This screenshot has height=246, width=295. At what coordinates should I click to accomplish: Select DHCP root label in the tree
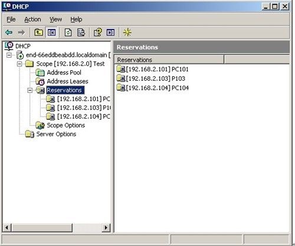(x=23, y=46)
